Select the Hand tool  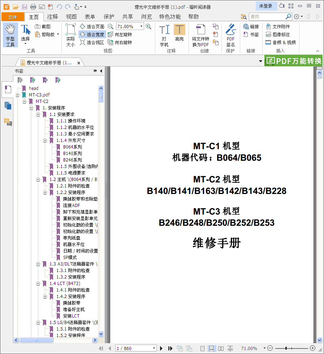(10, 35)
